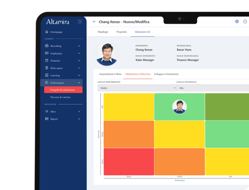Viewport: 249px width, 190px height.
Task: Click the Presenze calendar icon
Action: click(x=47, y=60)
